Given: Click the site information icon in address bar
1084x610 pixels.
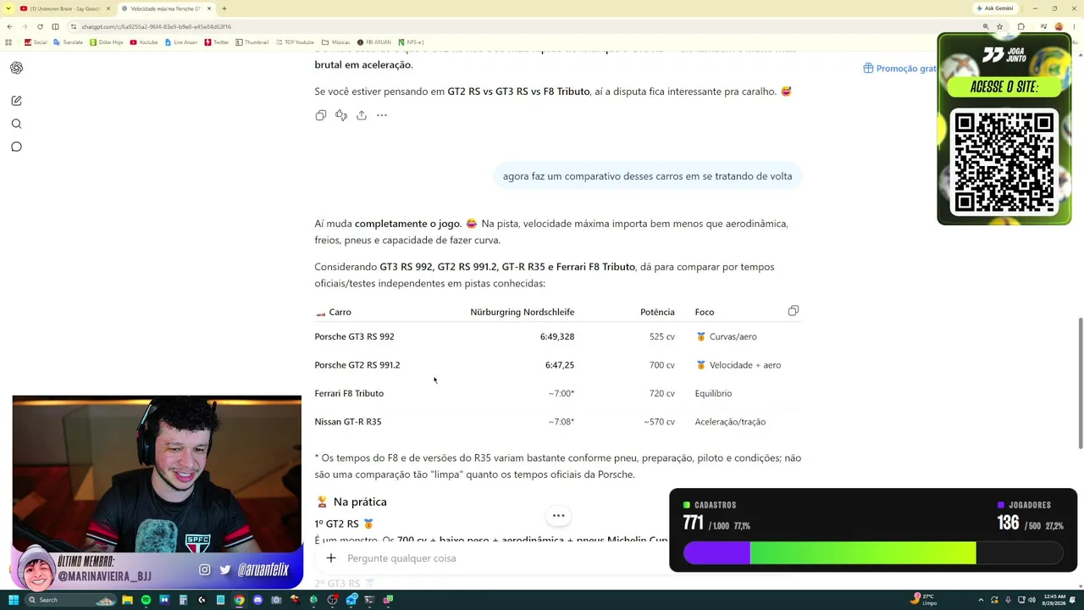Looking at the screenshot, I should 74,26.
